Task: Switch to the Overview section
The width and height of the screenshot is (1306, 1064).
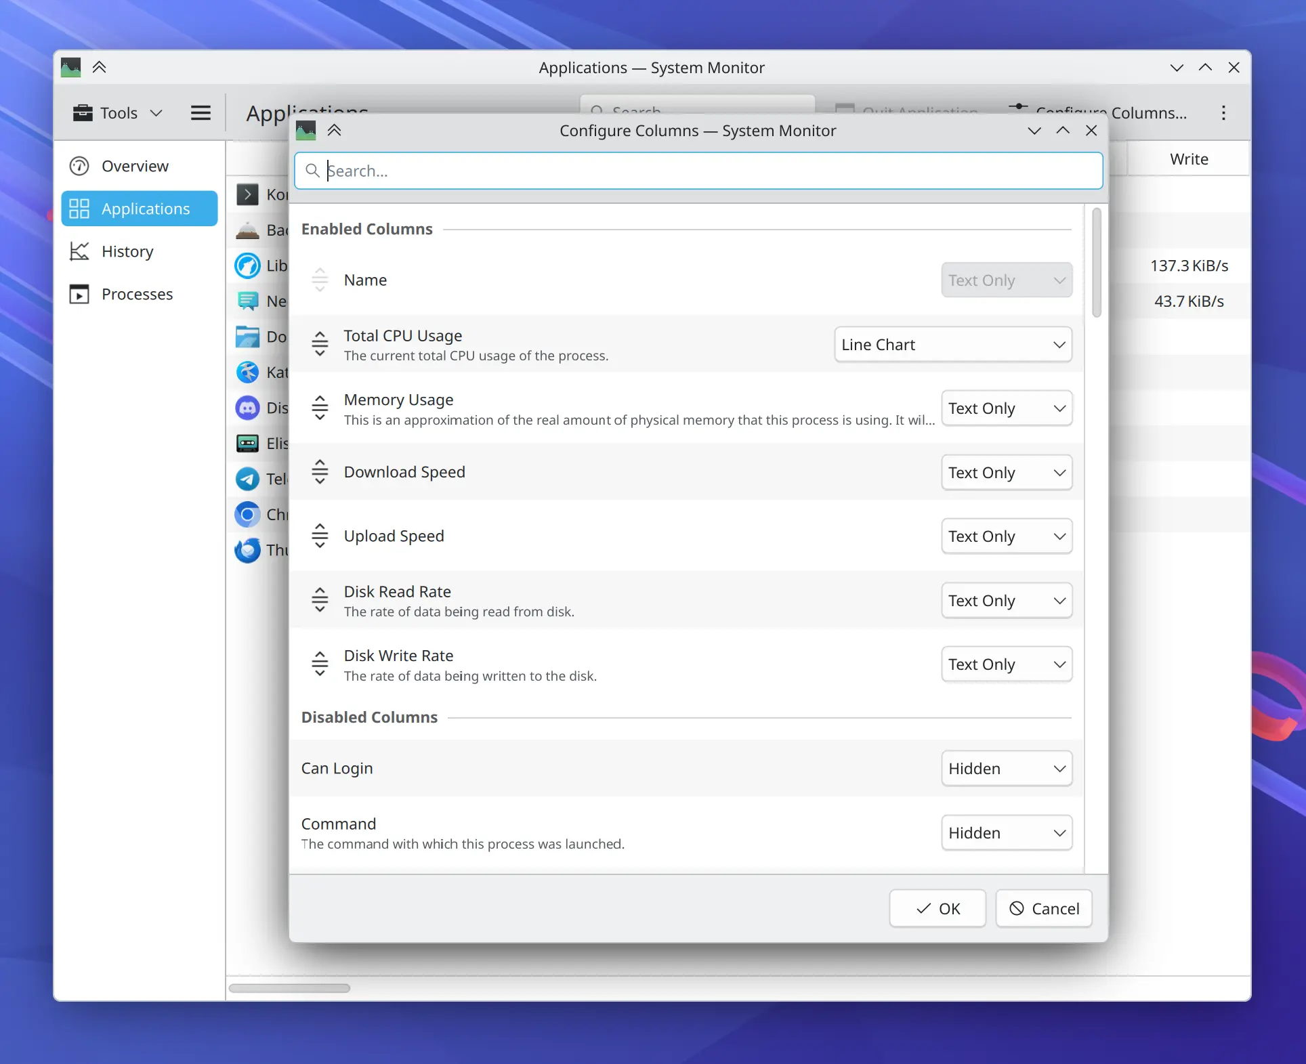Action: pos(135,165)
